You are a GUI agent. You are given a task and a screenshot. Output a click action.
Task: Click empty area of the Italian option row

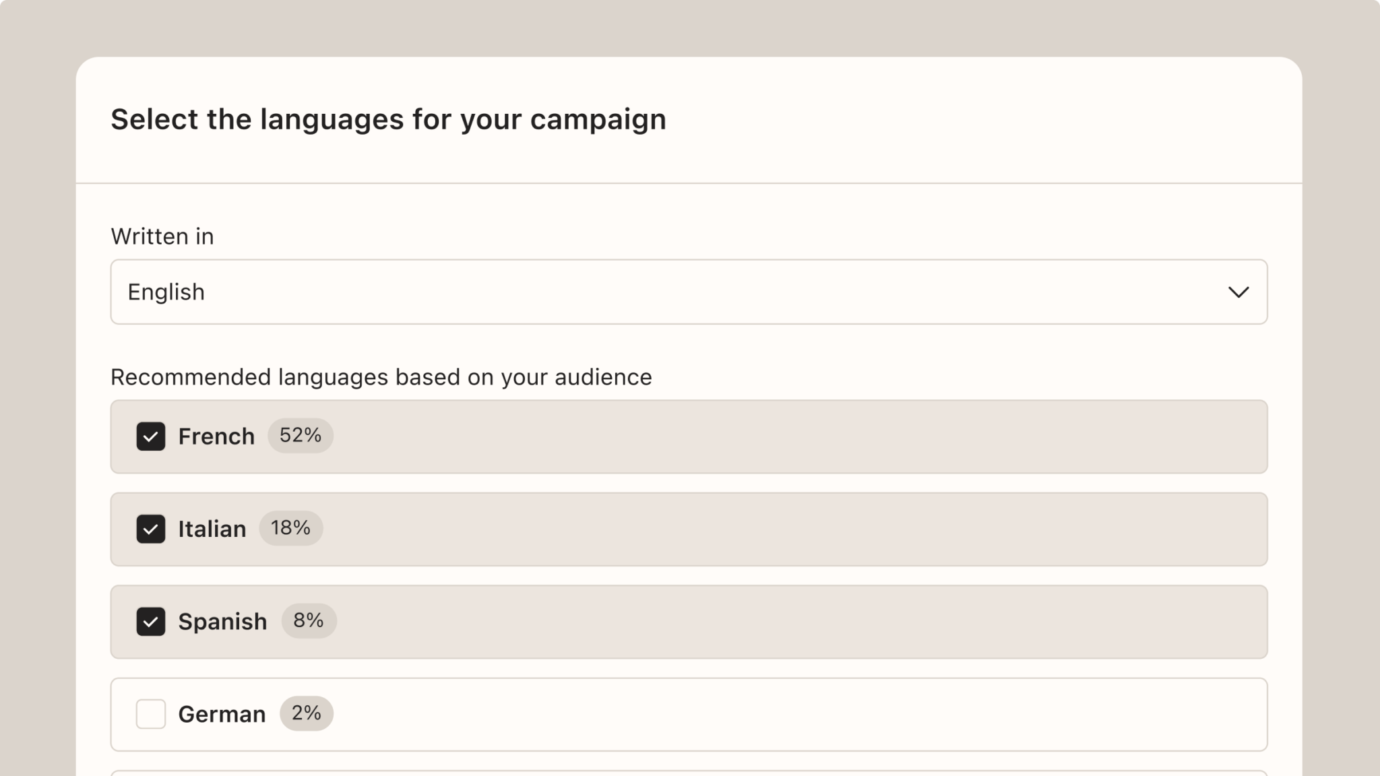[x=795, y=529]
